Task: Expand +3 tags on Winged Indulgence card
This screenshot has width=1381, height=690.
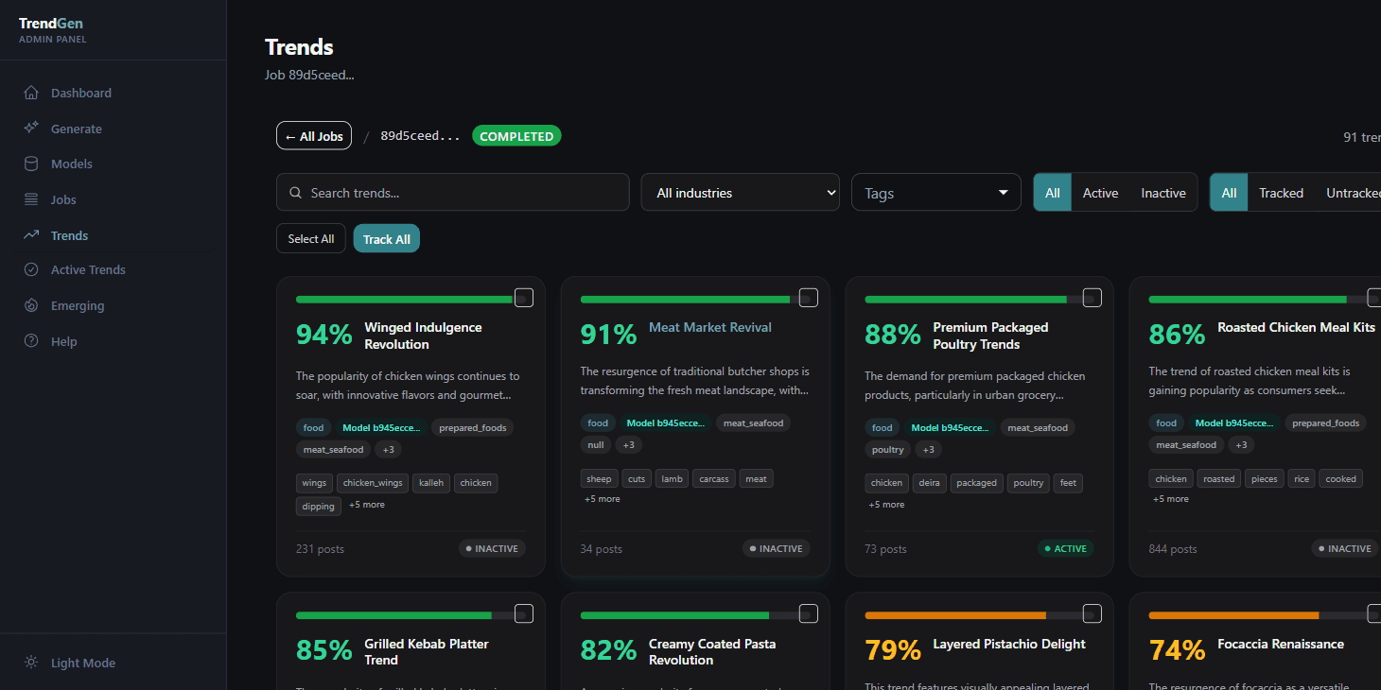Action: 388,449
